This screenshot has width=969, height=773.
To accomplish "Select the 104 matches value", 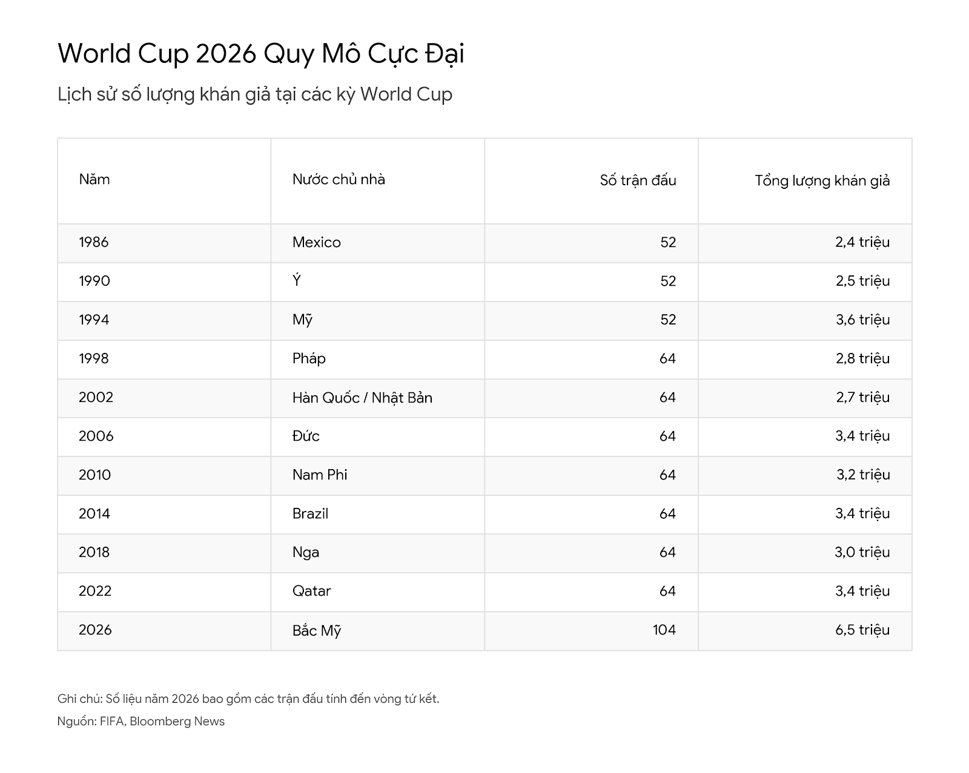I will [664, 630].
